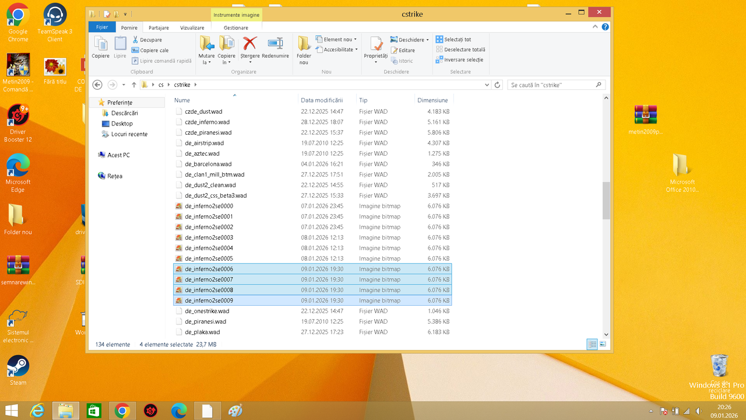Select Desktop in navigation pane

[121, 123]
